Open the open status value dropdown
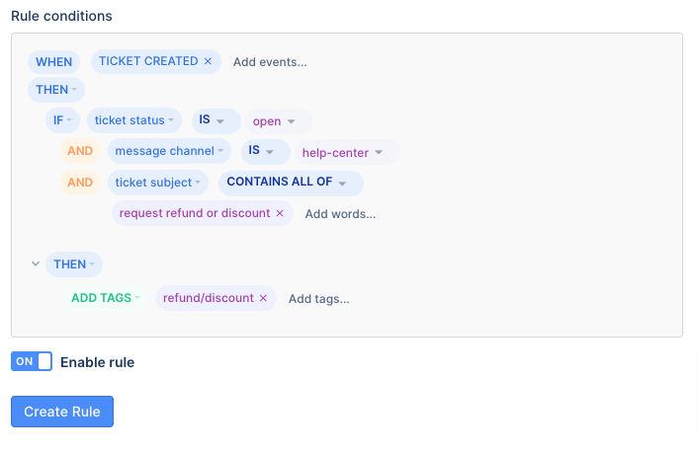Screen dimensions: 697x453 click(x=279, y=121)
